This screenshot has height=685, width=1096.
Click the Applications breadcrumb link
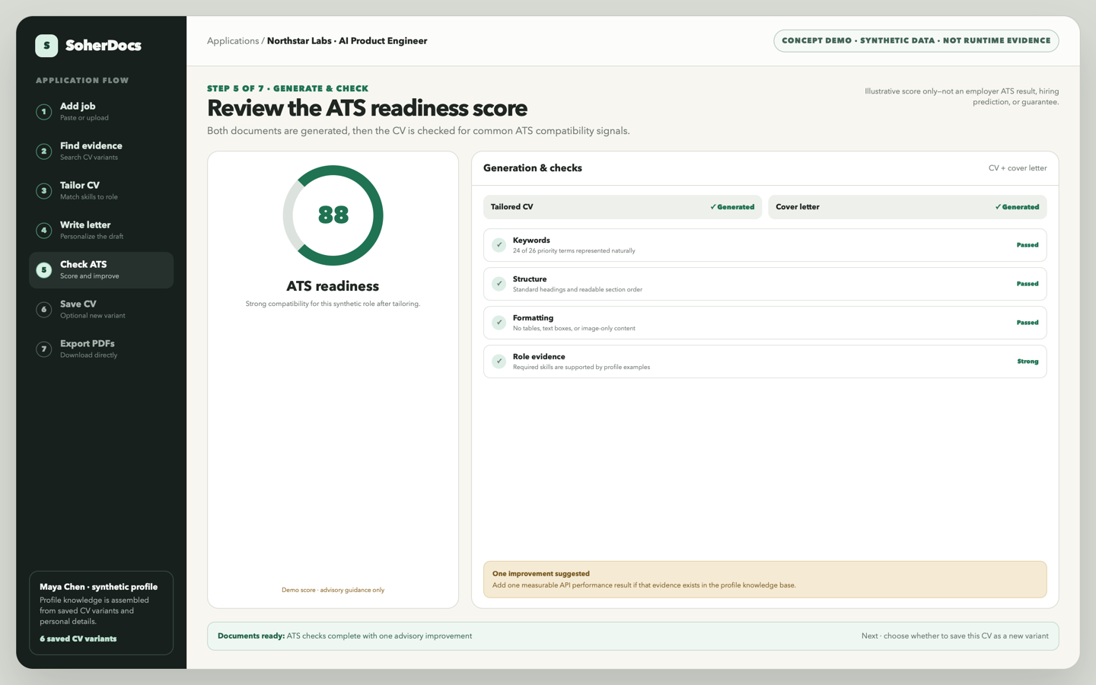233,41
